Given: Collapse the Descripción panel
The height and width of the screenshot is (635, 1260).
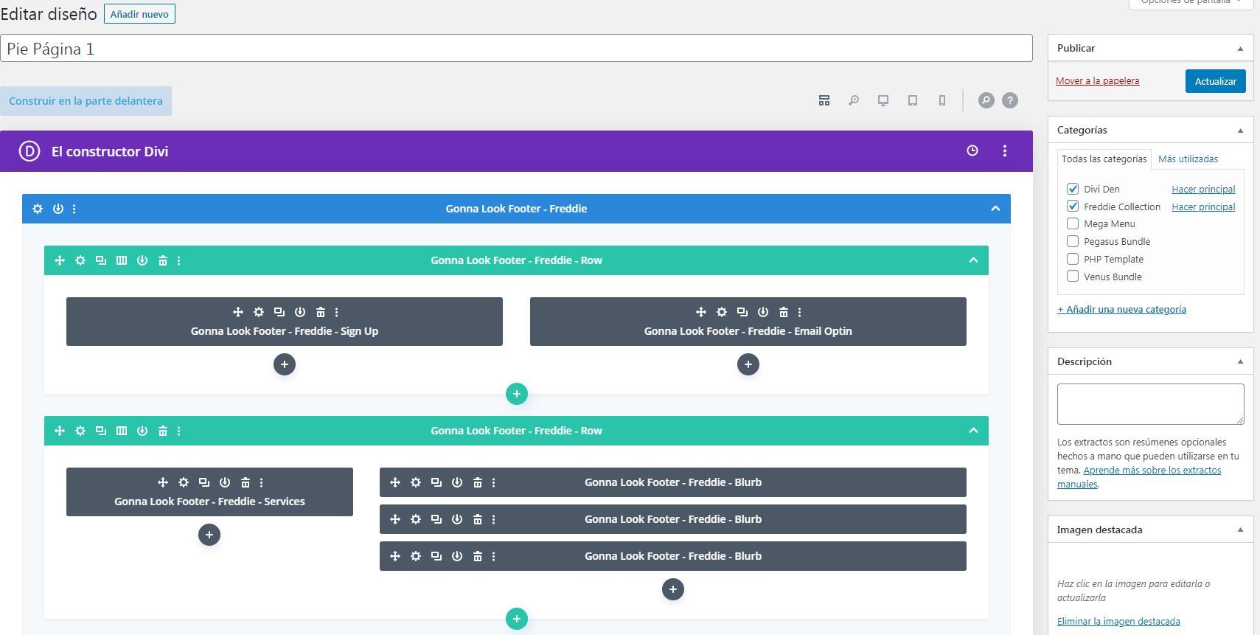Looking at the screenshot, I should [x=1240, y=362].
